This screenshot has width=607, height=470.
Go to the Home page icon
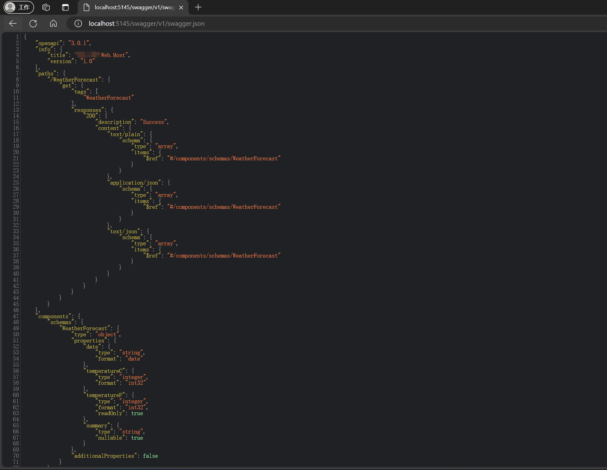click(x=53, y=24)
